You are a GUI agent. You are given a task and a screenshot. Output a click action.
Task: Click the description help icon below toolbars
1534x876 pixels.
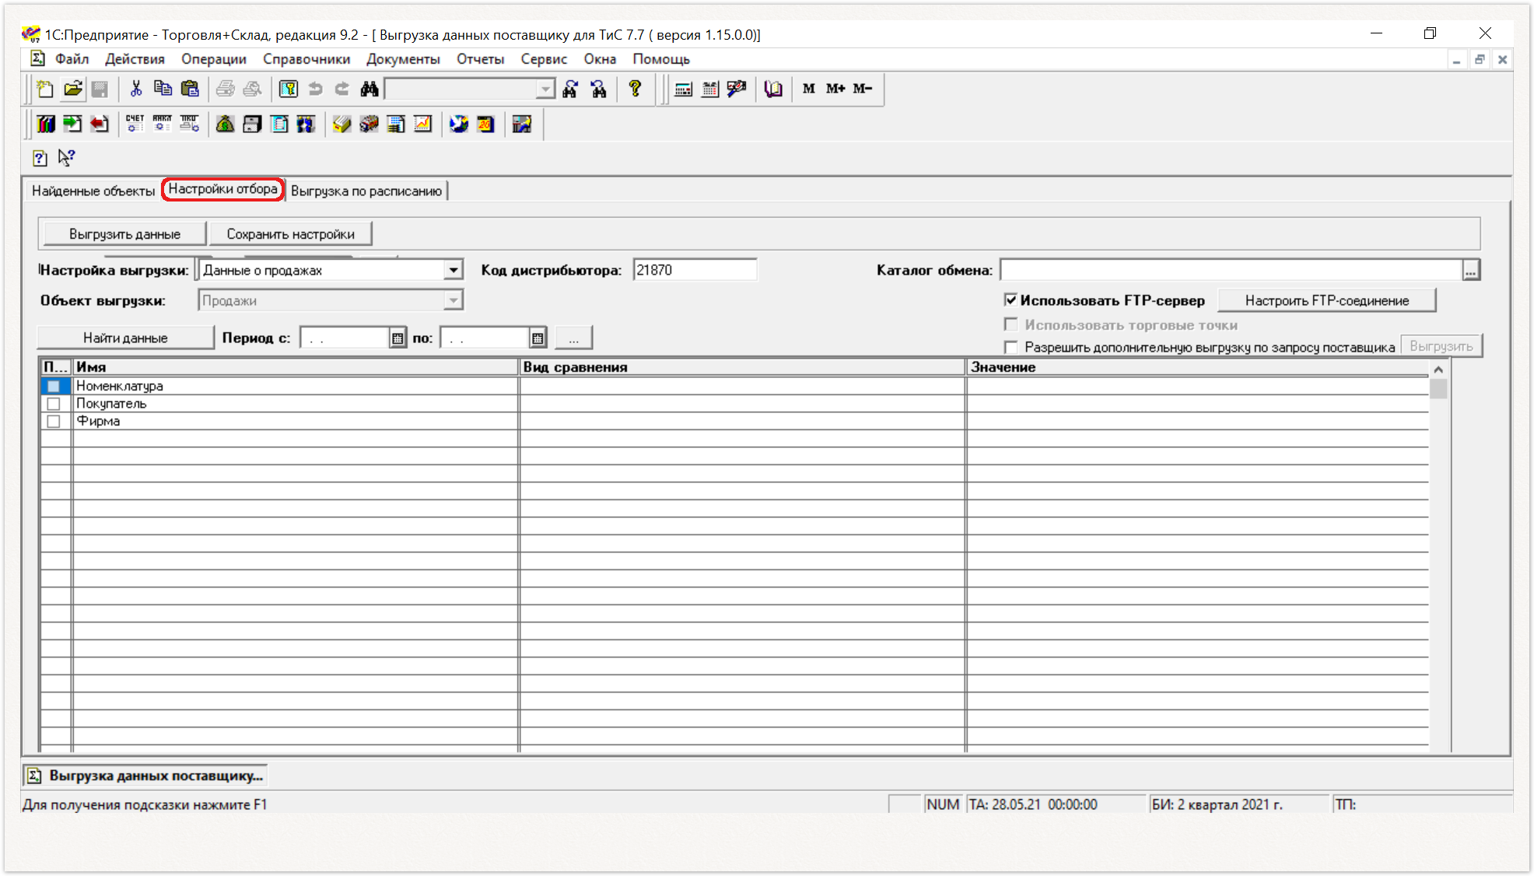pyautogui.click(x=40, y=159)
